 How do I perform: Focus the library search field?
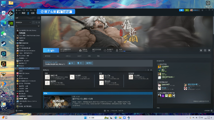click(x=26, y=26)
